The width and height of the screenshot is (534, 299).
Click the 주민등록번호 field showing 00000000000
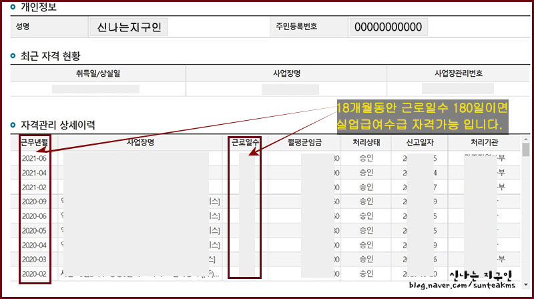[x=388, y=27]
